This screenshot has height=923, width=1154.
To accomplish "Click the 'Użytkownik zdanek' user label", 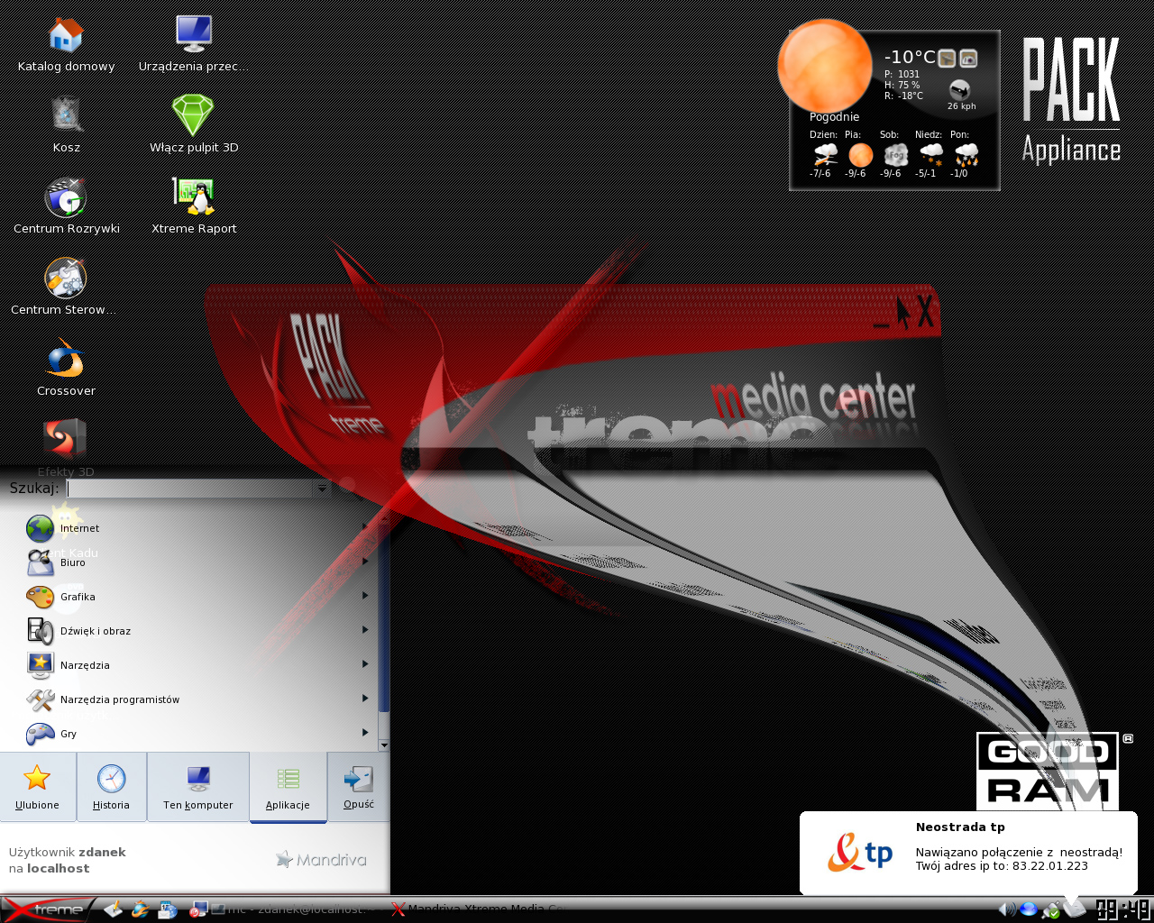I will pos(68,852).
